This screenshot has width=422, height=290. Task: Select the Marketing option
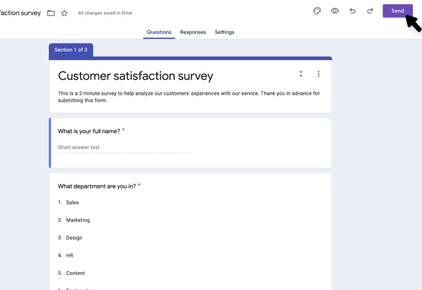click(x=78, y=220)
